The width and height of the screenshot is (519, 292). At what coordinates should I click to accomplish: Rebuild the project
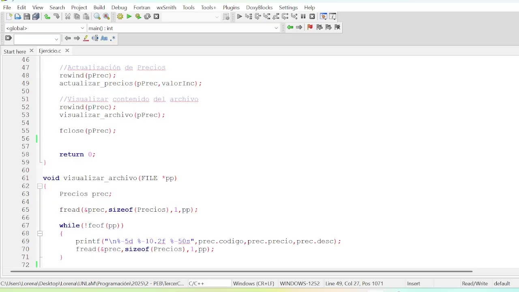(x=147, y=17)
